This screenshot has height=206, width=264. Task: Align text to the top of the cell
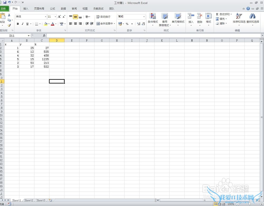pos(71,17)
